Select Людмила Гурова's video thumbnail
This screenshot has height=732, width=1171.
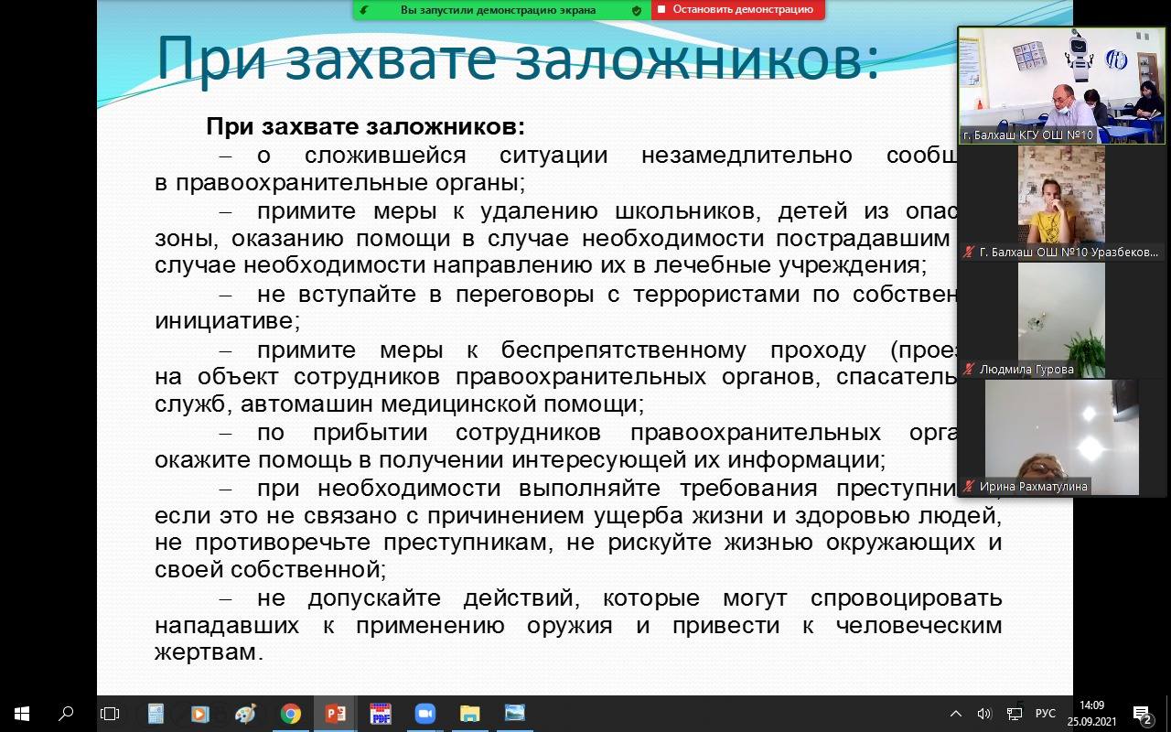point(1061,320)
